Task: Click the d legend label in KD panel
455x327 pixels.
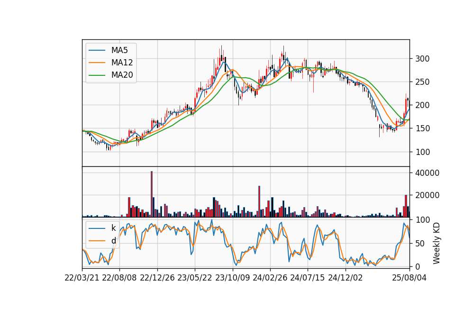Action: 113,241
